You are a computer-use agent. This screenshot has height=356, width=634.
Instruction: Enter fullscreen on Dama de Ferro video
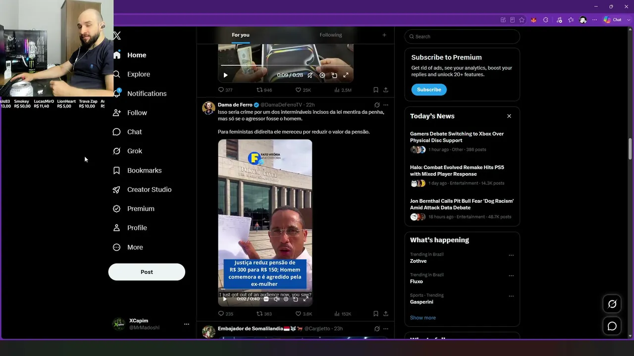(306, 299)
